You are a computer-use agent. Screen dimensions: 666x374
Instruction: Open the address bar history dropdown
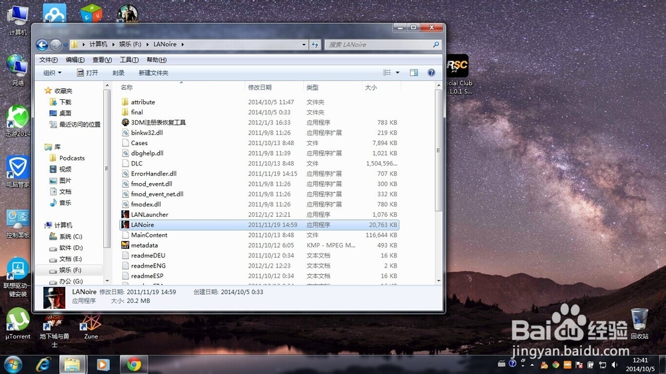point(304,45)
